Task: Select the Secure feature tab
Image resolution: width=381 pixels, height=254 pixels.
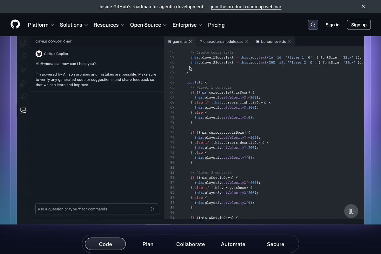Action: 276,244
